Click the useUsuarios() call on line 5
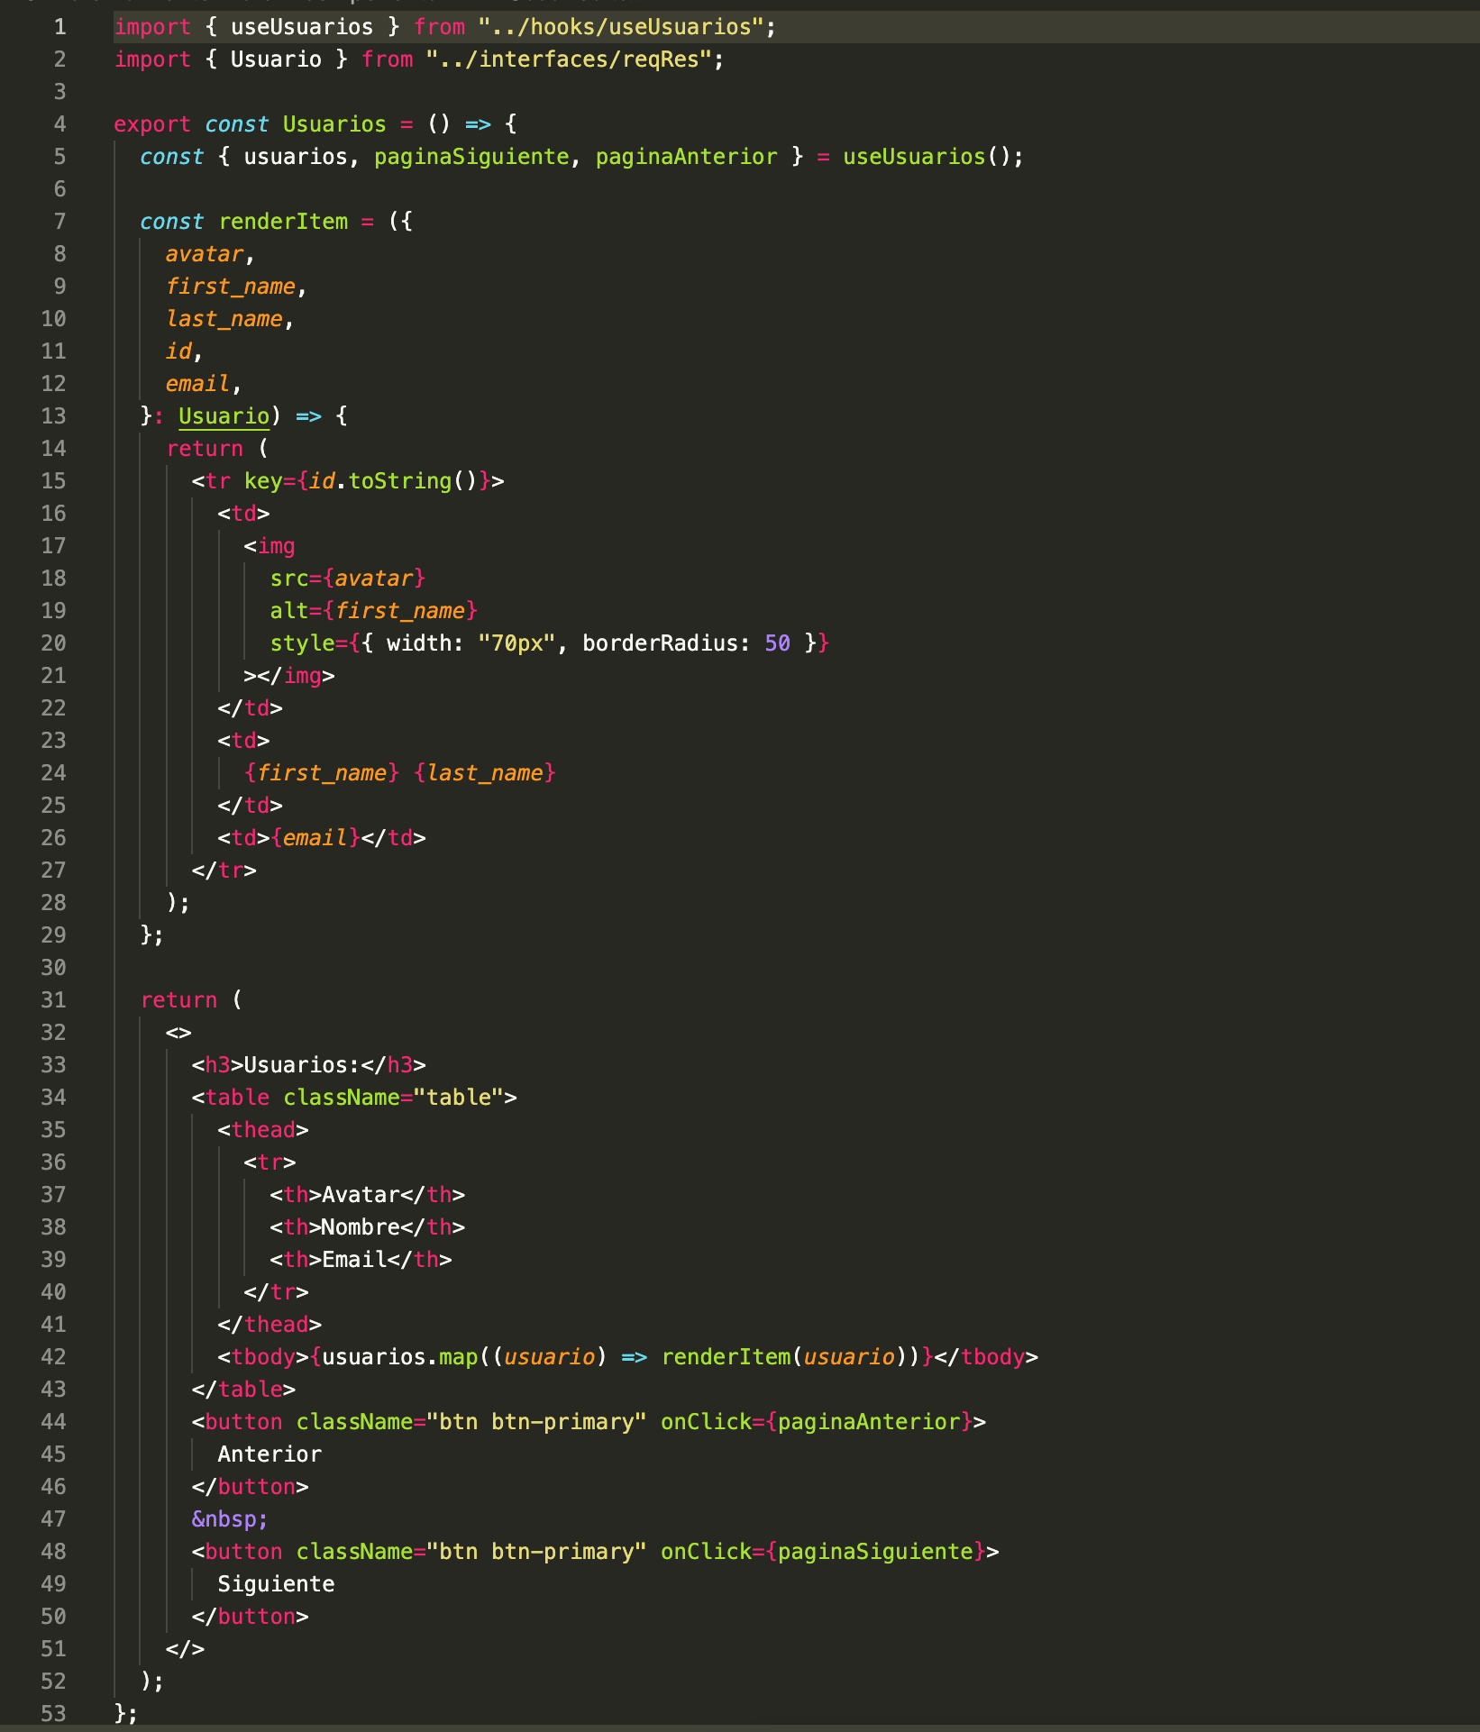This screenshot has width=1480, height=1732. click(927, 157)
